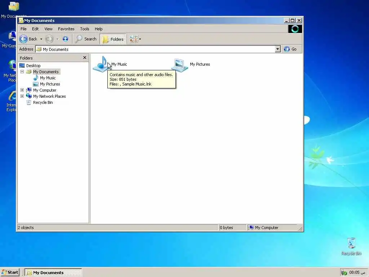This screenshot has height=277, width=369.
Task: Click the greyed Forward arrow icon
Action: pyautogui.click(x=49, y=39)
